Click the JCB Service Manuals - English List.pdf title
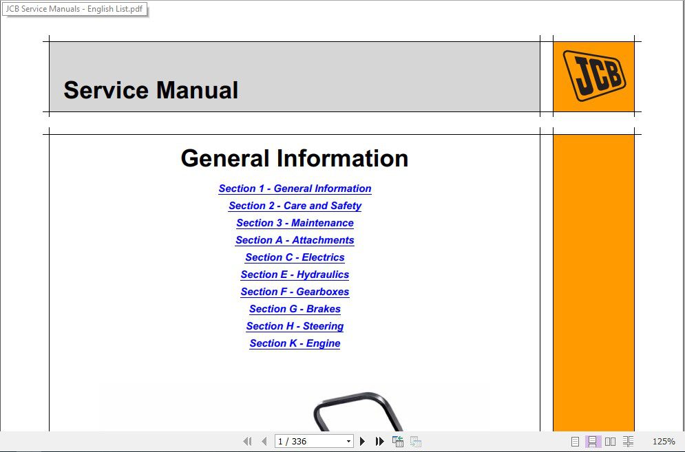This screenshot has width=685, height=452. point(74,9)
